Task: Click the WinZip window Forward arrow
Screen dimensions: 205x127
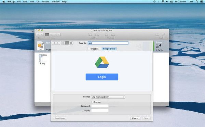Action: 42,35
